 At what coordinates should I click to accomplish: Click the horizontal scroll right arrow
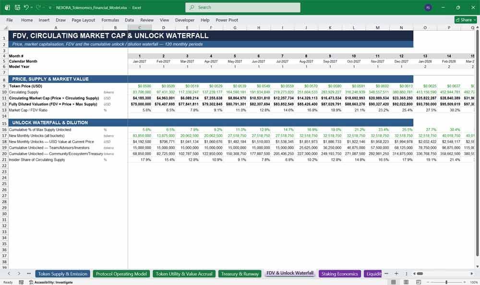[x=472, y=273]
